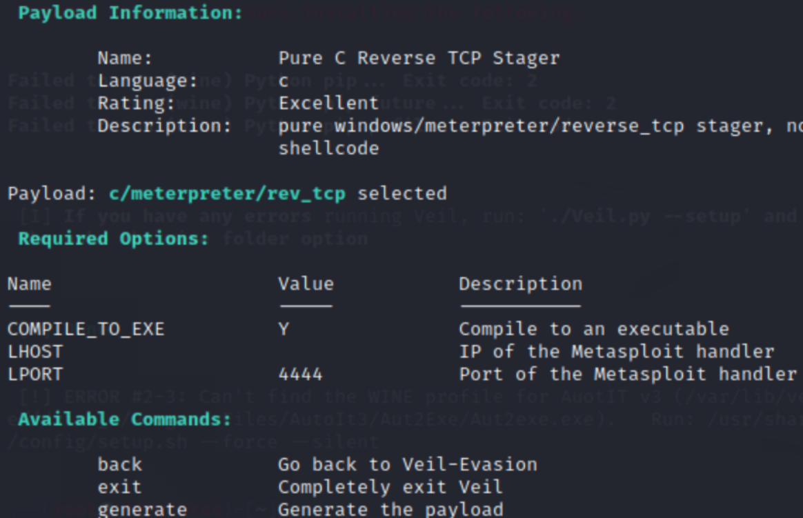Click 'IP of the Metasploit handler' text
The width and height of the screenshot is (803, 518).
pyautogui.click(x=616, y=352)
